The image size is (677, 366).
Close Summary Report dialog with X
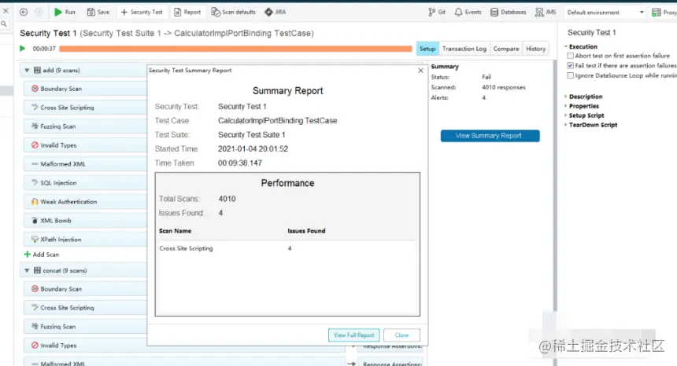420,70
